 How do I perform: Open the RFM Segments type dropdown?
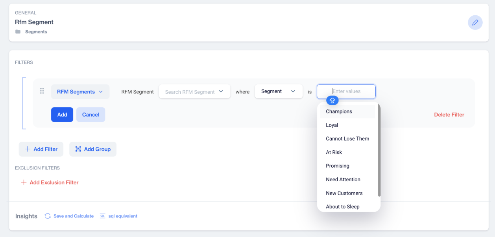click(x=80, y=92)
